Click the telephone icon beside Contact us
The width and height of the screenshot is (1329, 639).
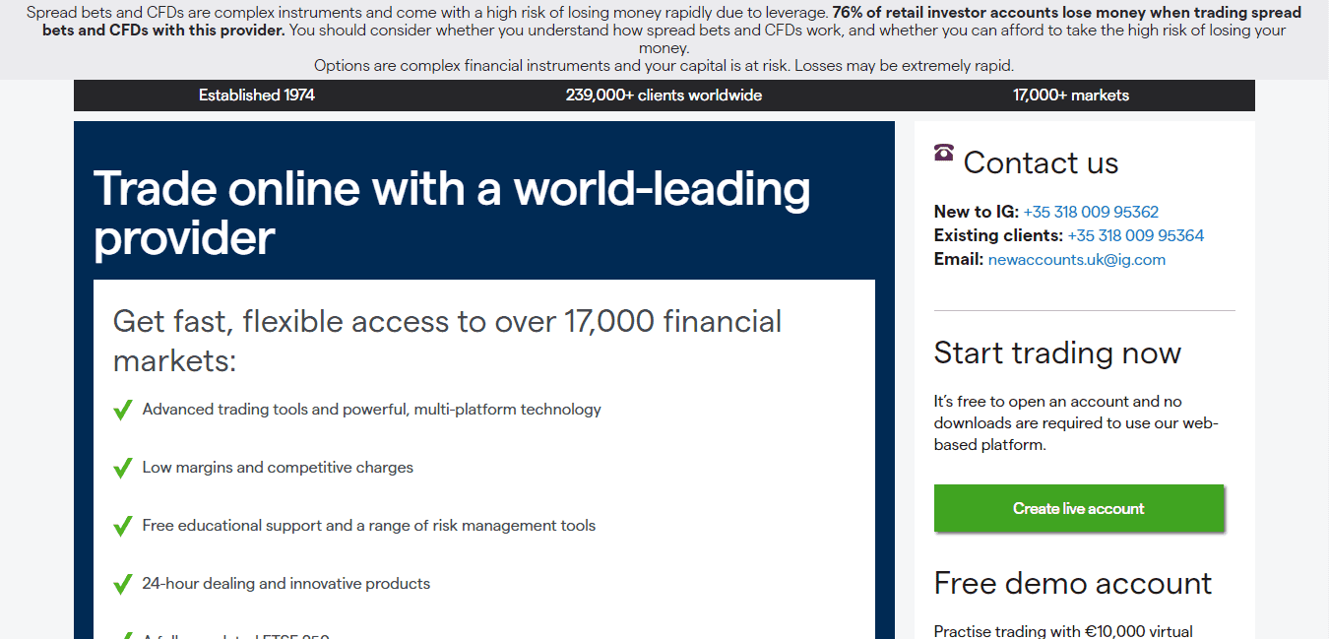click(944, 152)
